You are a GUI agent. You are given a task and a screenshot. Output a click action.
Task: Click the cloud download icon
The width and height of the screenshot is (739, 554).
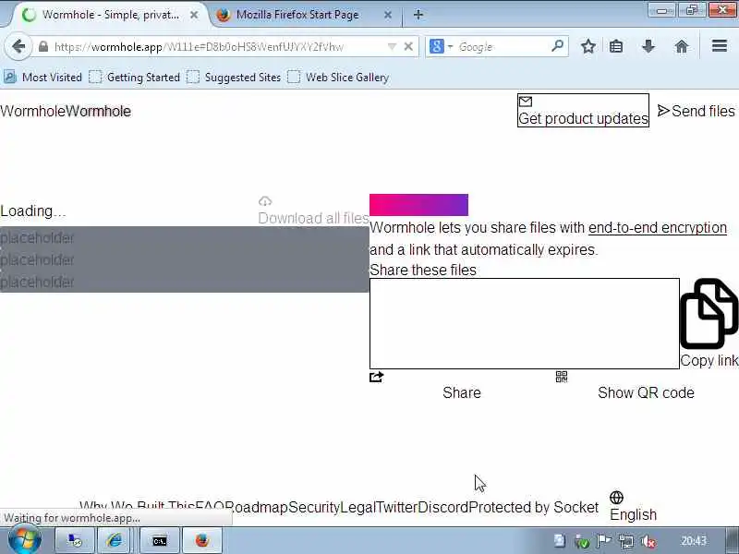(x=265, y=201)
